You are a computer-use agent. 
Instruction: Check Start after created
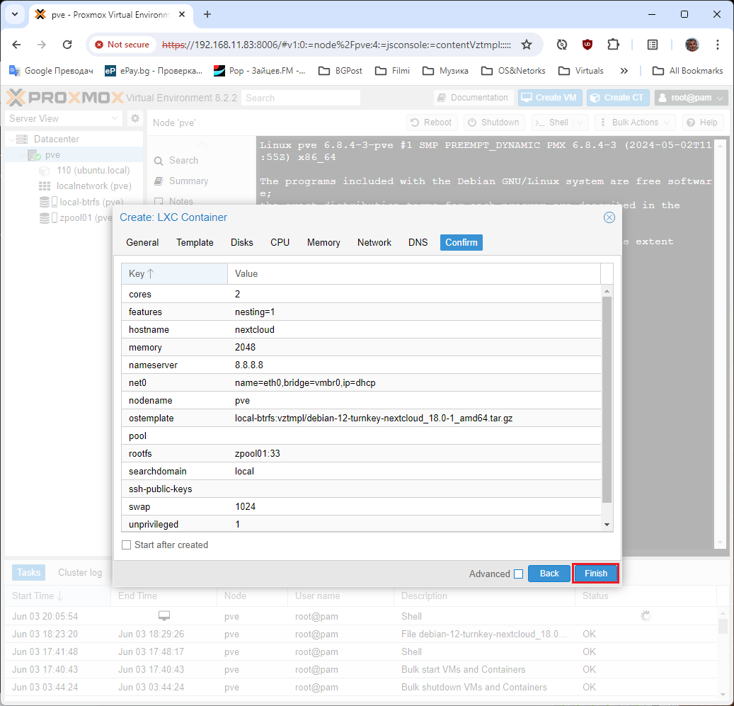(x=127, y=545)
